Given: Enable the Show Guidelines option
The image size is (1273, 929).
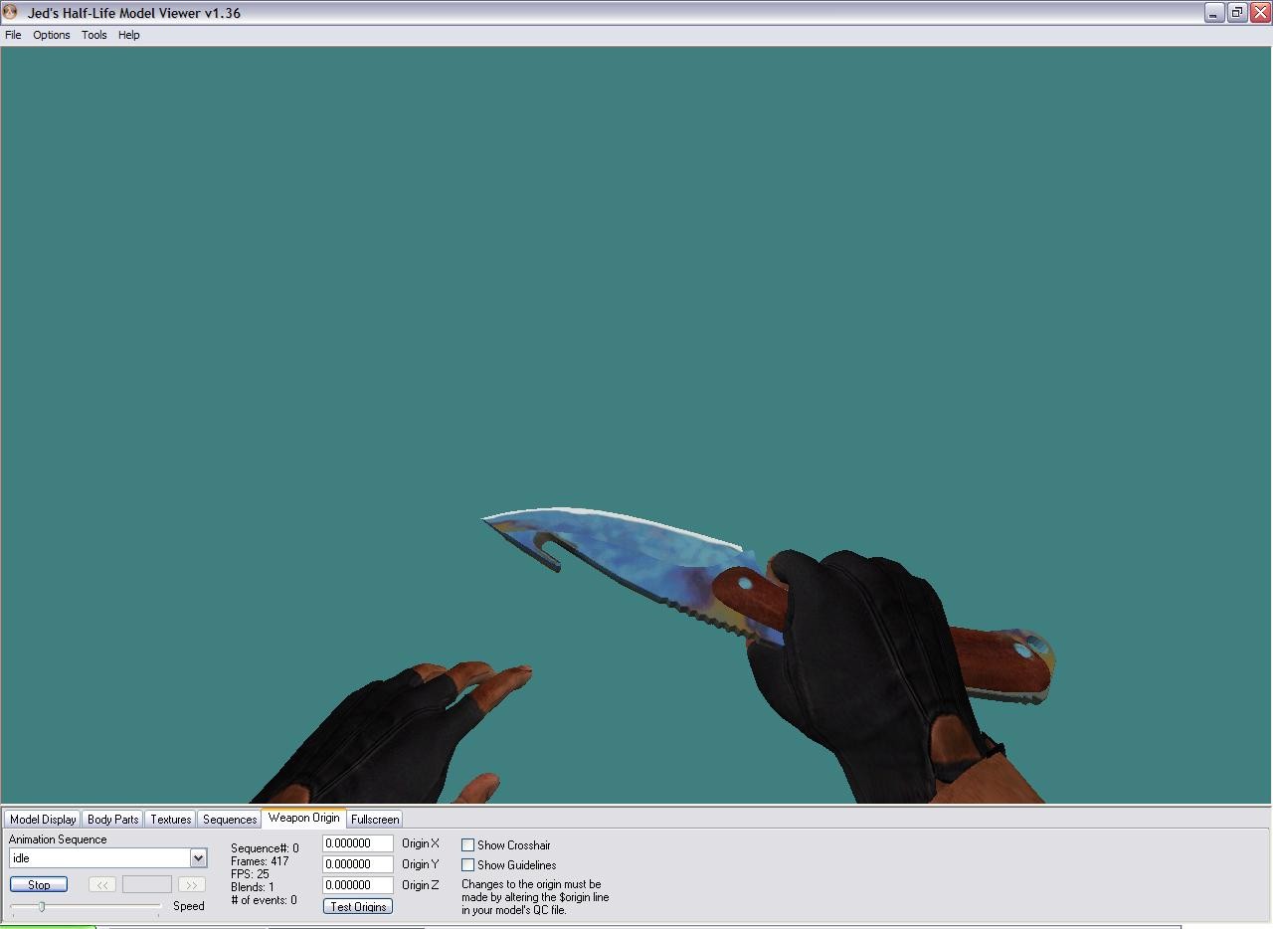Looking at the screenshot, I should pos(467,864).
